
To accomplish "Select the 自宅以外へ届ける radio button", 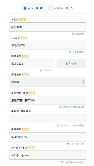I will pyautogui.click(x=51, y=8).
